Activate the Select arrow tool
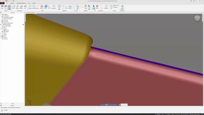The height and width of the screenshot is (115, 204). point(94,7)
